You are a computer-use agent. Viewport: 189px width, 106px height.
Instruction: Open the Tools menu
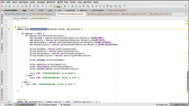pyautogui.click(x=73, y=2)
